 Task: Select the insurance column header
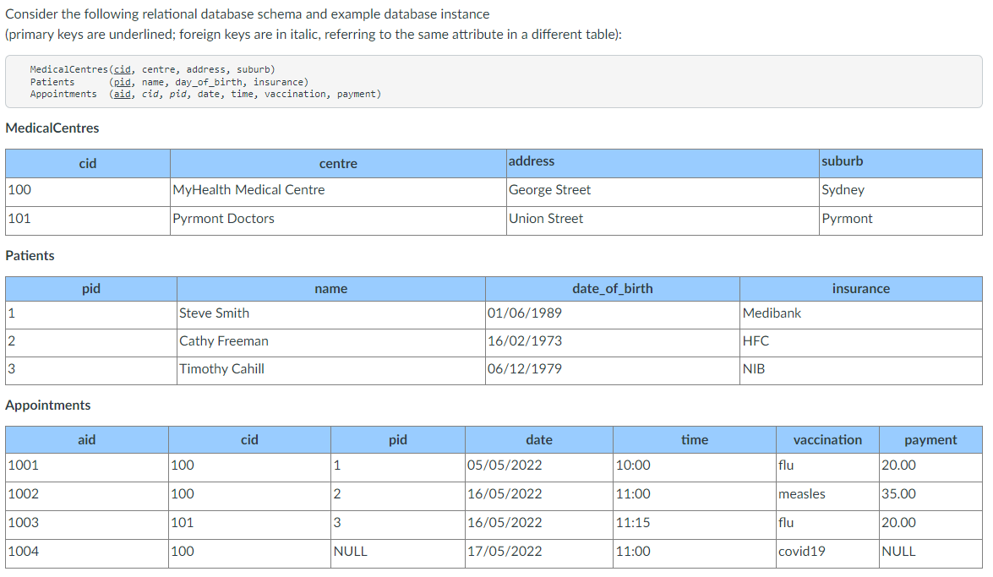pos(861,288)
